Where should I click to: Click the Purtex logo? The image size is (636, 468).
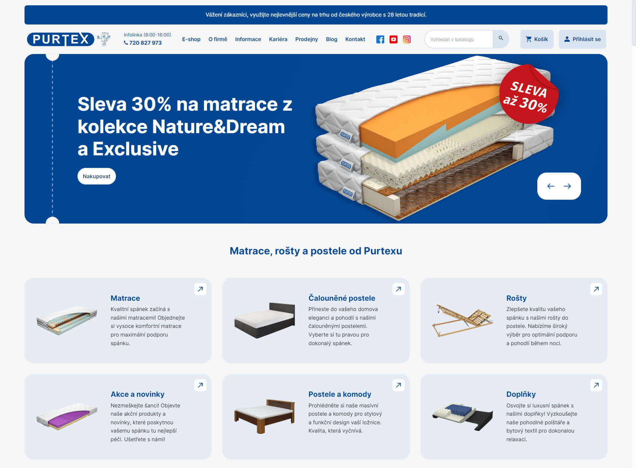pyautogui.click(x=69, y=39)
